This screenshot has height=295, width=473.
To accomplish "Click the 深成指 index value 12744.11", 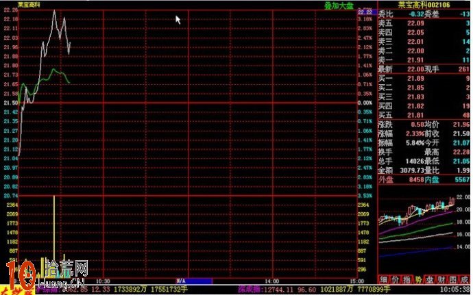I will pyautogui.click(x=278, y=290).
